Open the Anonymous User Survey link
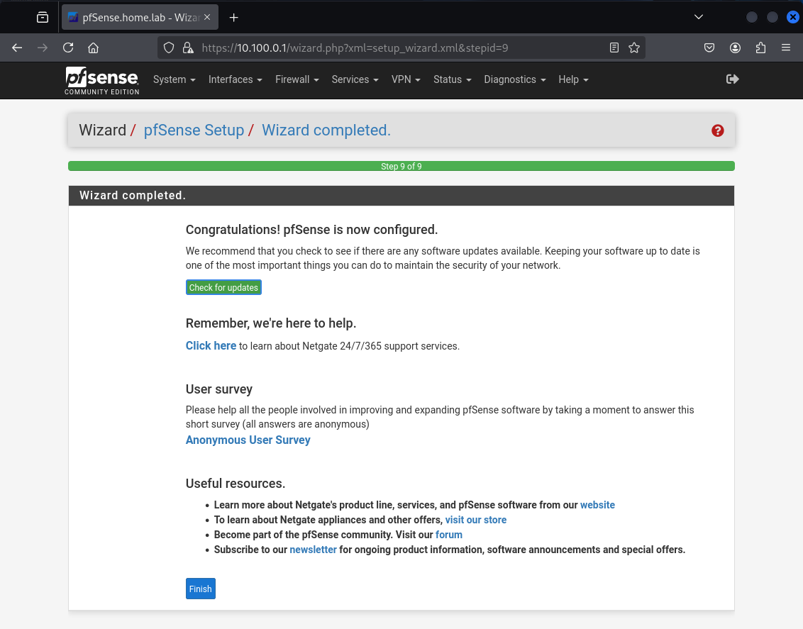 click(248, 440)
